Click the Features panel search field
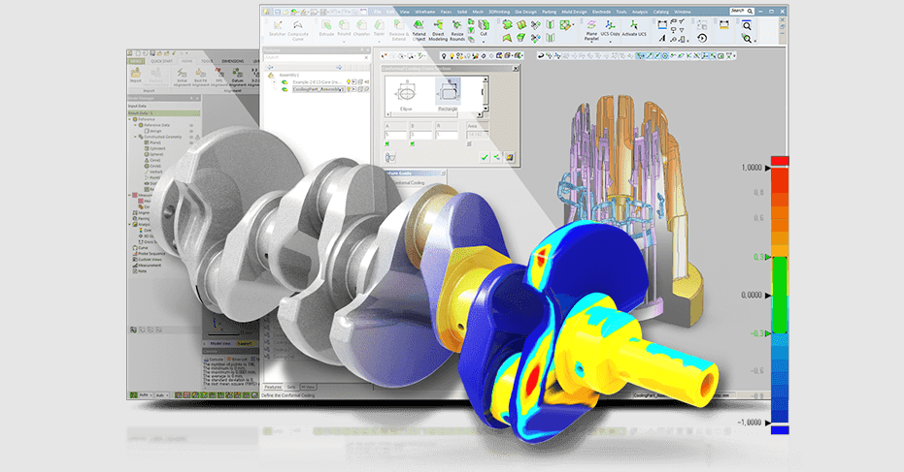 pyautogui.click(x=316, y=57)
